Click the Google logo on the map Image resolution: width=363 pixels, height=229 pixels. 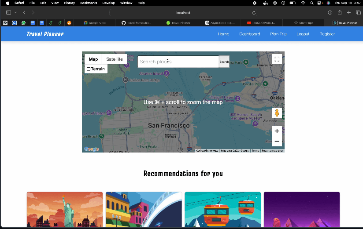tap(92, 149)
